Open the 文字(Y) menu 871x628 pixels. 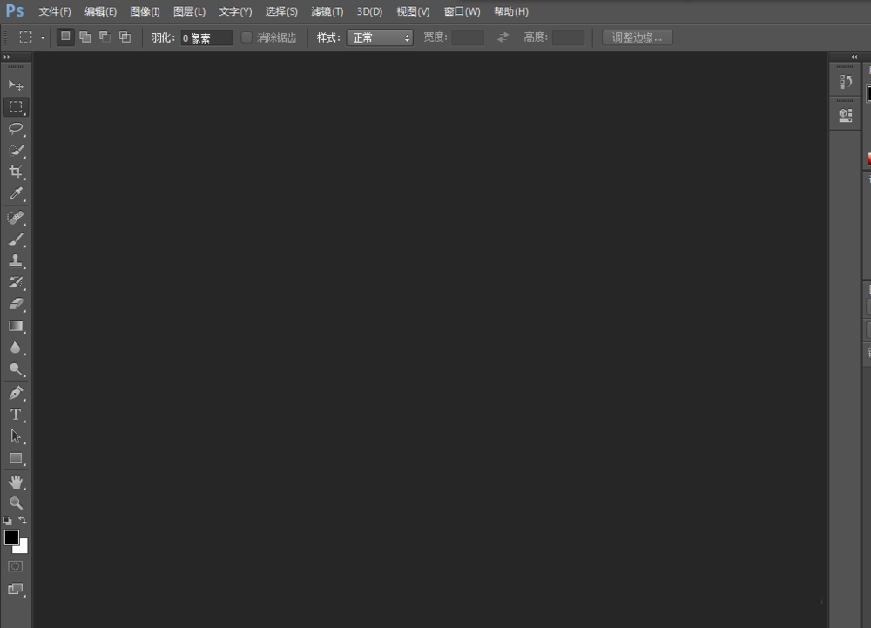click(235, 11)
